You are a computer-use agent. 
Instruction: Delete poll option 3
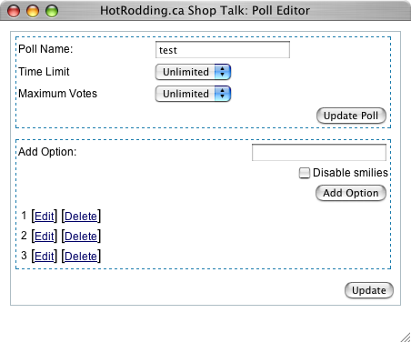pos(81,257)
